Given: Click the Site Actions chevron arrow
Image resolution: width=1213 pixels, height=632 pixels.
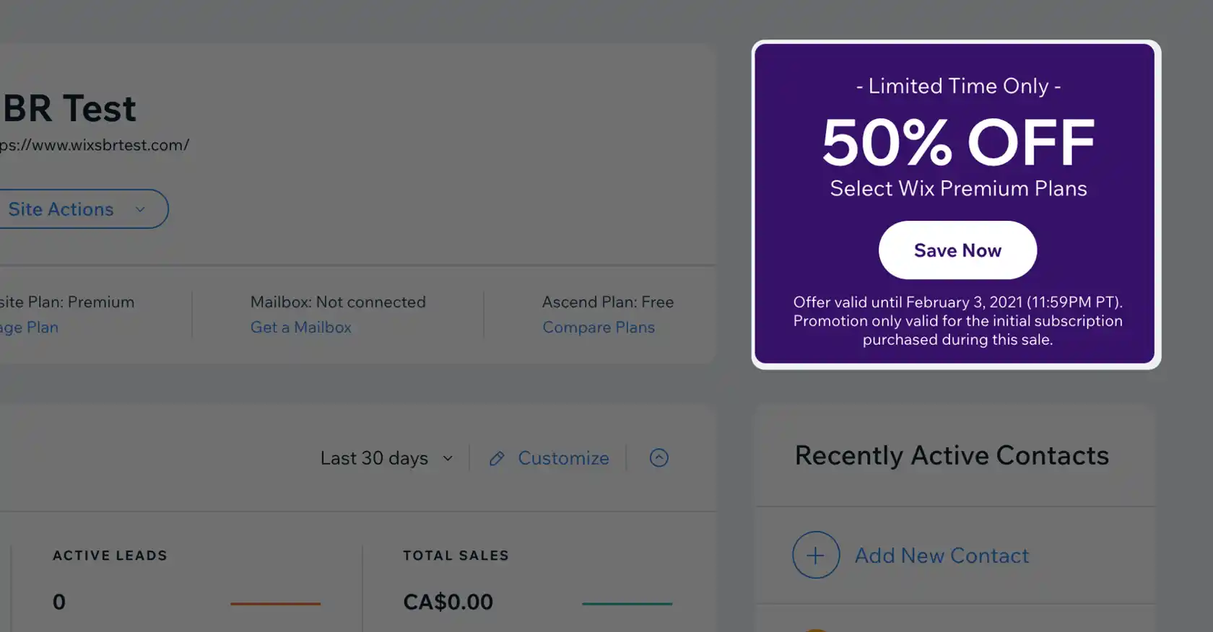Looking at the screenshot, I should [140, 209].
